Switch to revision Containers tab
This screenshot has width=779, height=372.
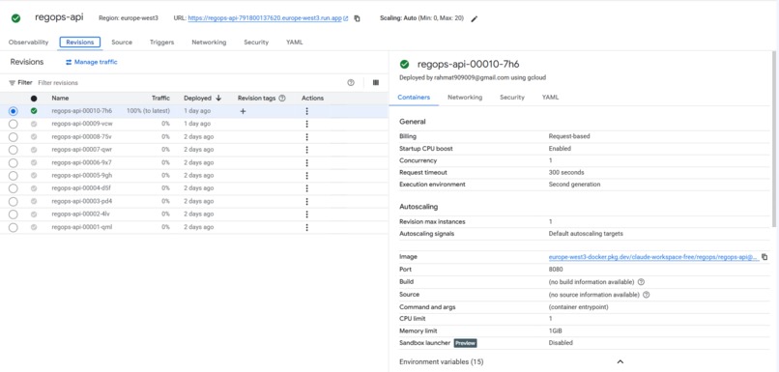[x=414, y=98]
